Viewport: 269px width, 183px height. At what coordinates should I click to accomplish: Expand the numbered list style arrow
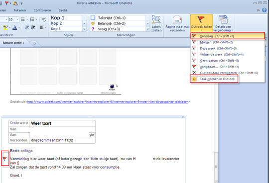[x=36, y=19]
